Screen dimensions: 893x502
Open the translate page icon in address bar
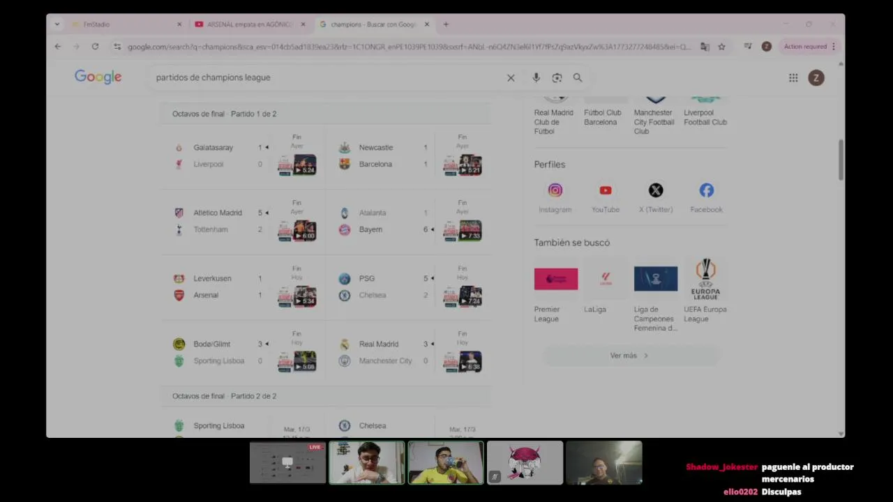[x=705, y=47]
